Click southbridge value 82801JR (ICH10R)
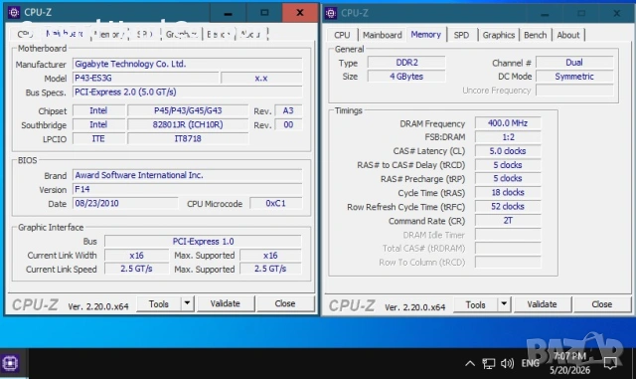 click(188, 124)
